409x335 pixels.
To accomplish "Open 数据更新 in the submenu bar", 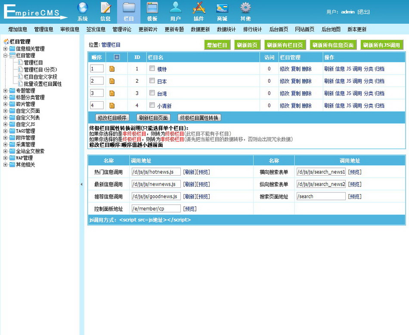I will click(x=200, y=29).
